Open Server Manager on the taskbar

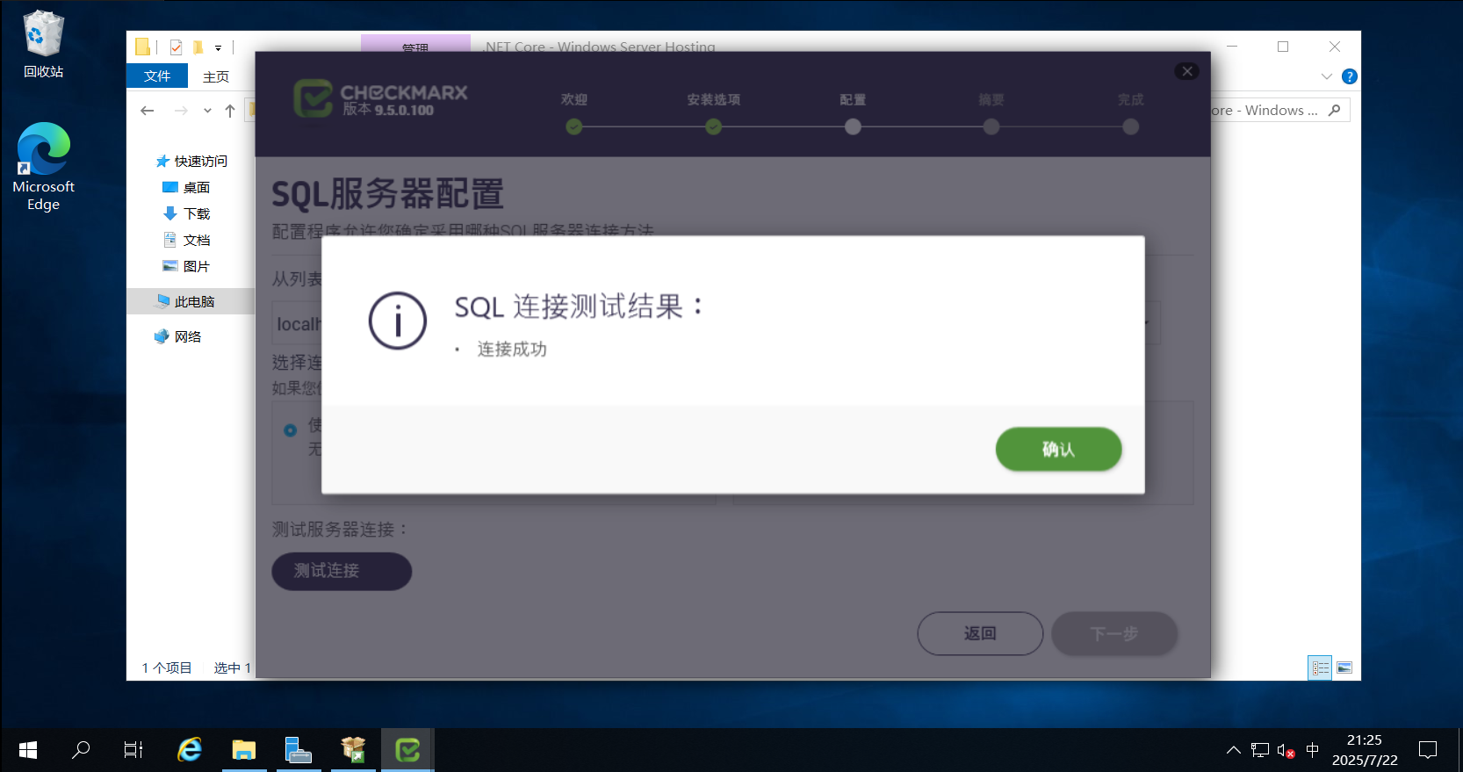pos(299,750)
